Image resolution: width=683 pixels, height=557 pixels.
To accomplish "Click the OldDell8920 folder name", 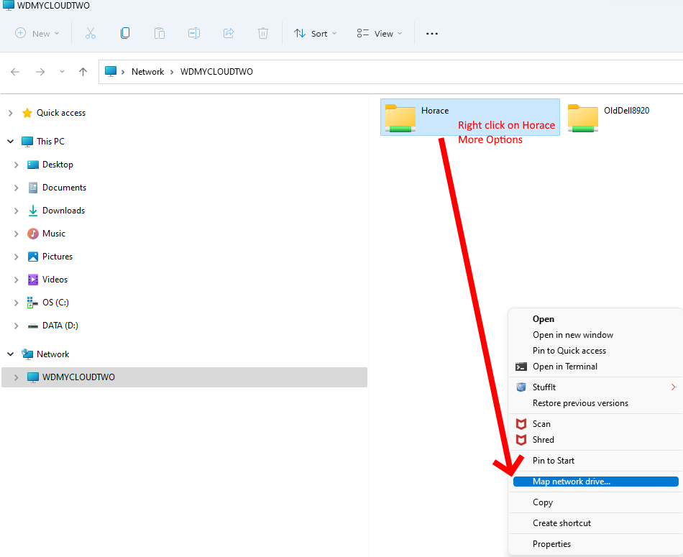I will click(626, 111).
